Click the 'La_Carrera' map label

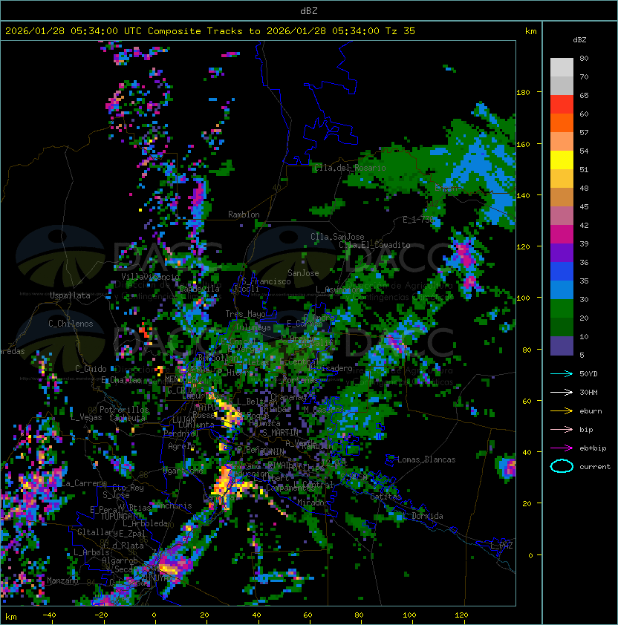(x=84, y=483)
